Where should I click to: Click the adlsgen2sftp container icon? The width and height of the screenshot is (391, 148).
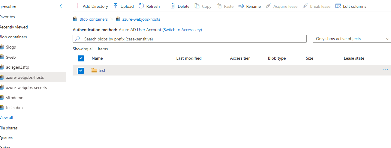click(x=2, y=67)
